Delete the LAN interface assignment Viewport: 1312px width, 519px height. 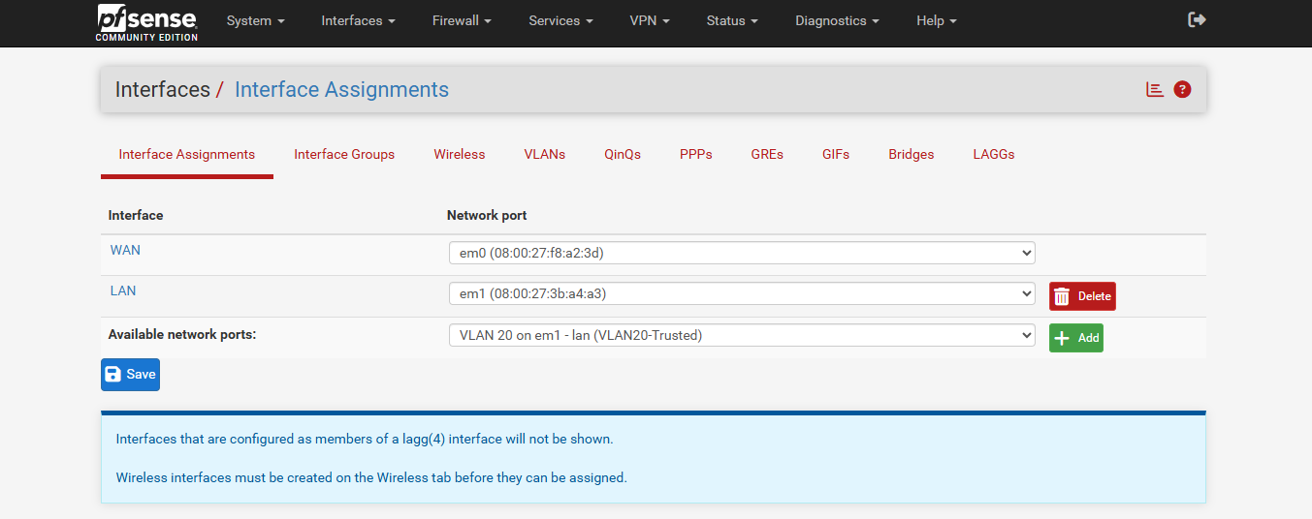pos(1082,296)
